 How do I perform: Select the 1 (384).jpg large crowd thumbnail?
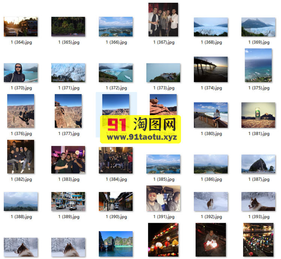[x=116, y=160]
